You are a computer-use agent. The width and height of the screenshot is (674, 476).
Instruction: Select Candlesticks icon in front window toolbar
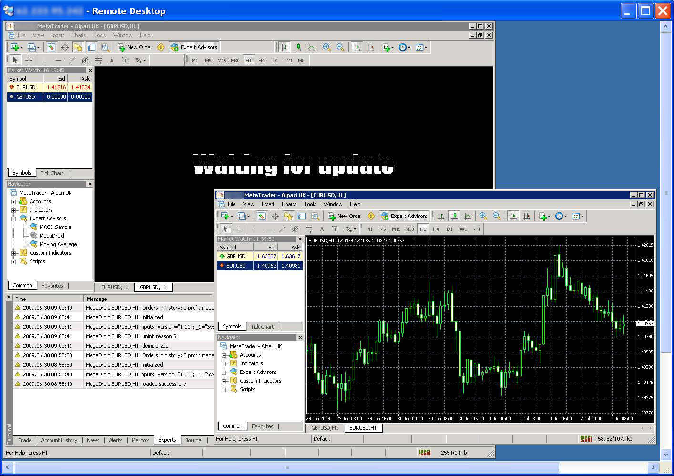[454, 216]
